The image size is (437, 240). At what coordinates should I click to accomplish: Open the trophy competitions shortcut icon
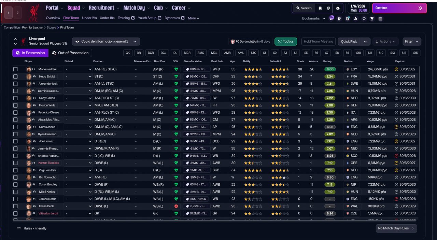point(372,19)
